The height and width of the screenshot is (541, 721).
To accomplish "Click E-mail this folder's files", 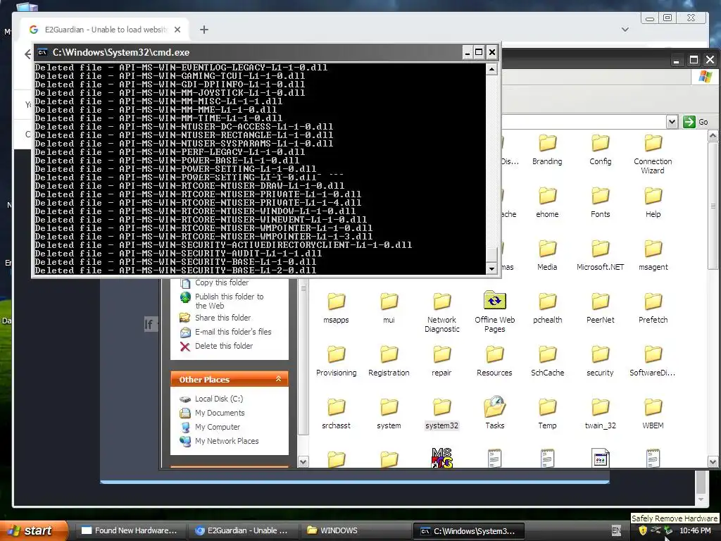I will [232, 332].
